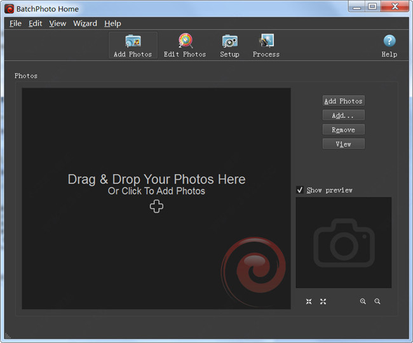
Task: Click the Process toolbar icon
Action: click(x=266, y=46)
